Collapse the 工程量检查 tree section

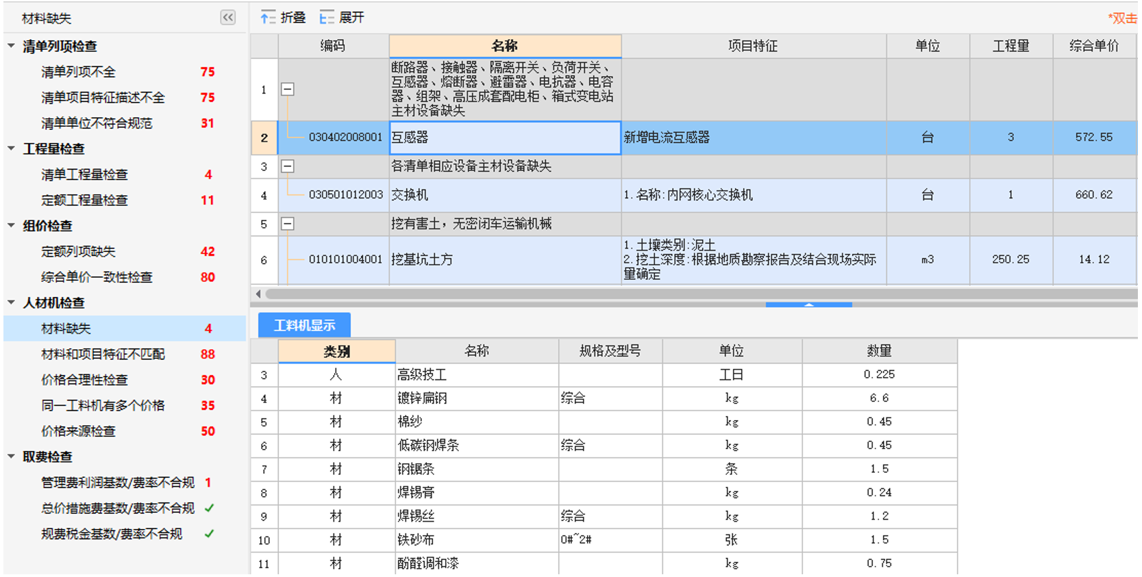point(11,149)
